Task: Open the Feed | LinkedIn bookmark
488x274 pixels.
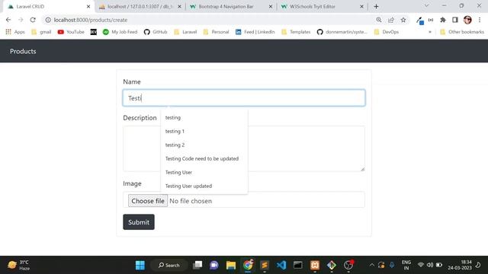Action: 255,32
